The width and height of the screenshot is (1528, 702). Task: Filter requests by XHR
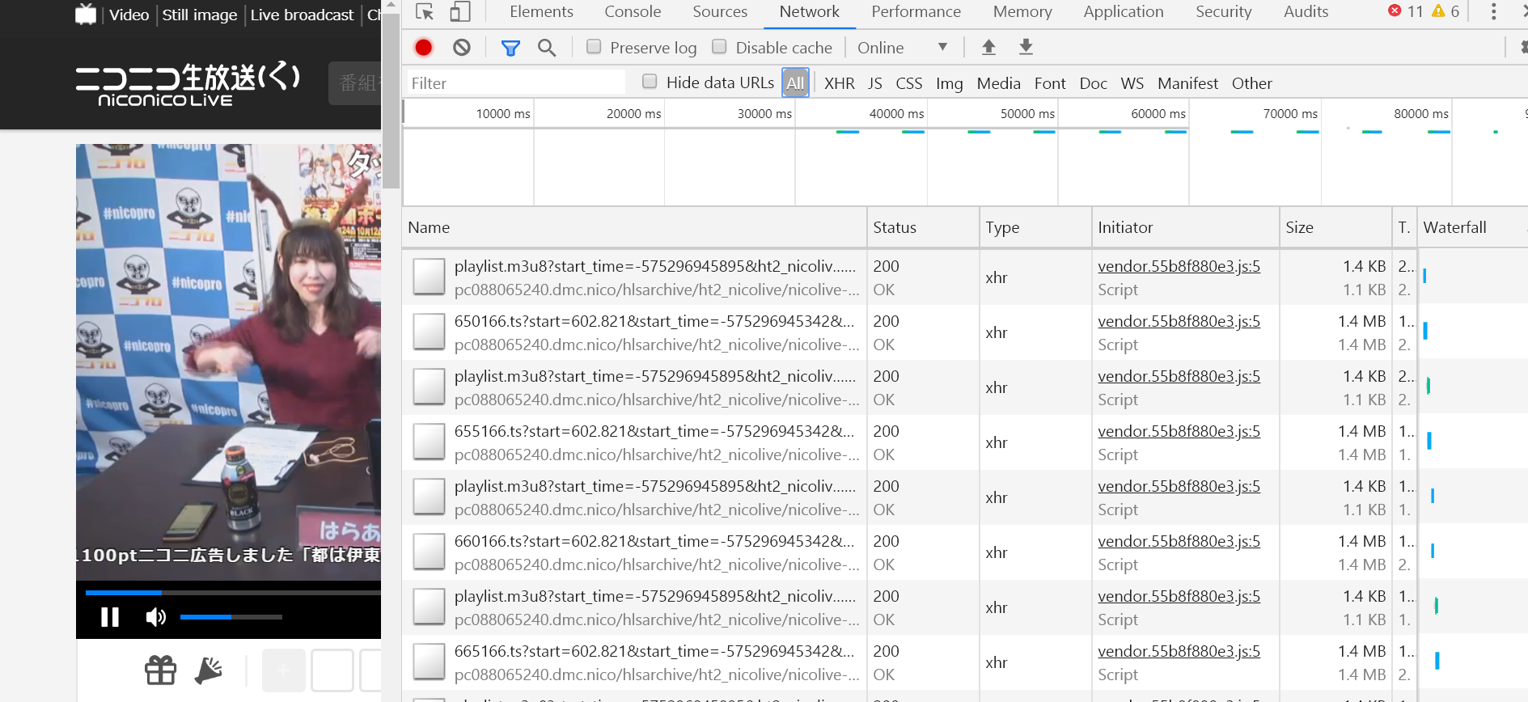pyautogui.click(x=840, y=83)
